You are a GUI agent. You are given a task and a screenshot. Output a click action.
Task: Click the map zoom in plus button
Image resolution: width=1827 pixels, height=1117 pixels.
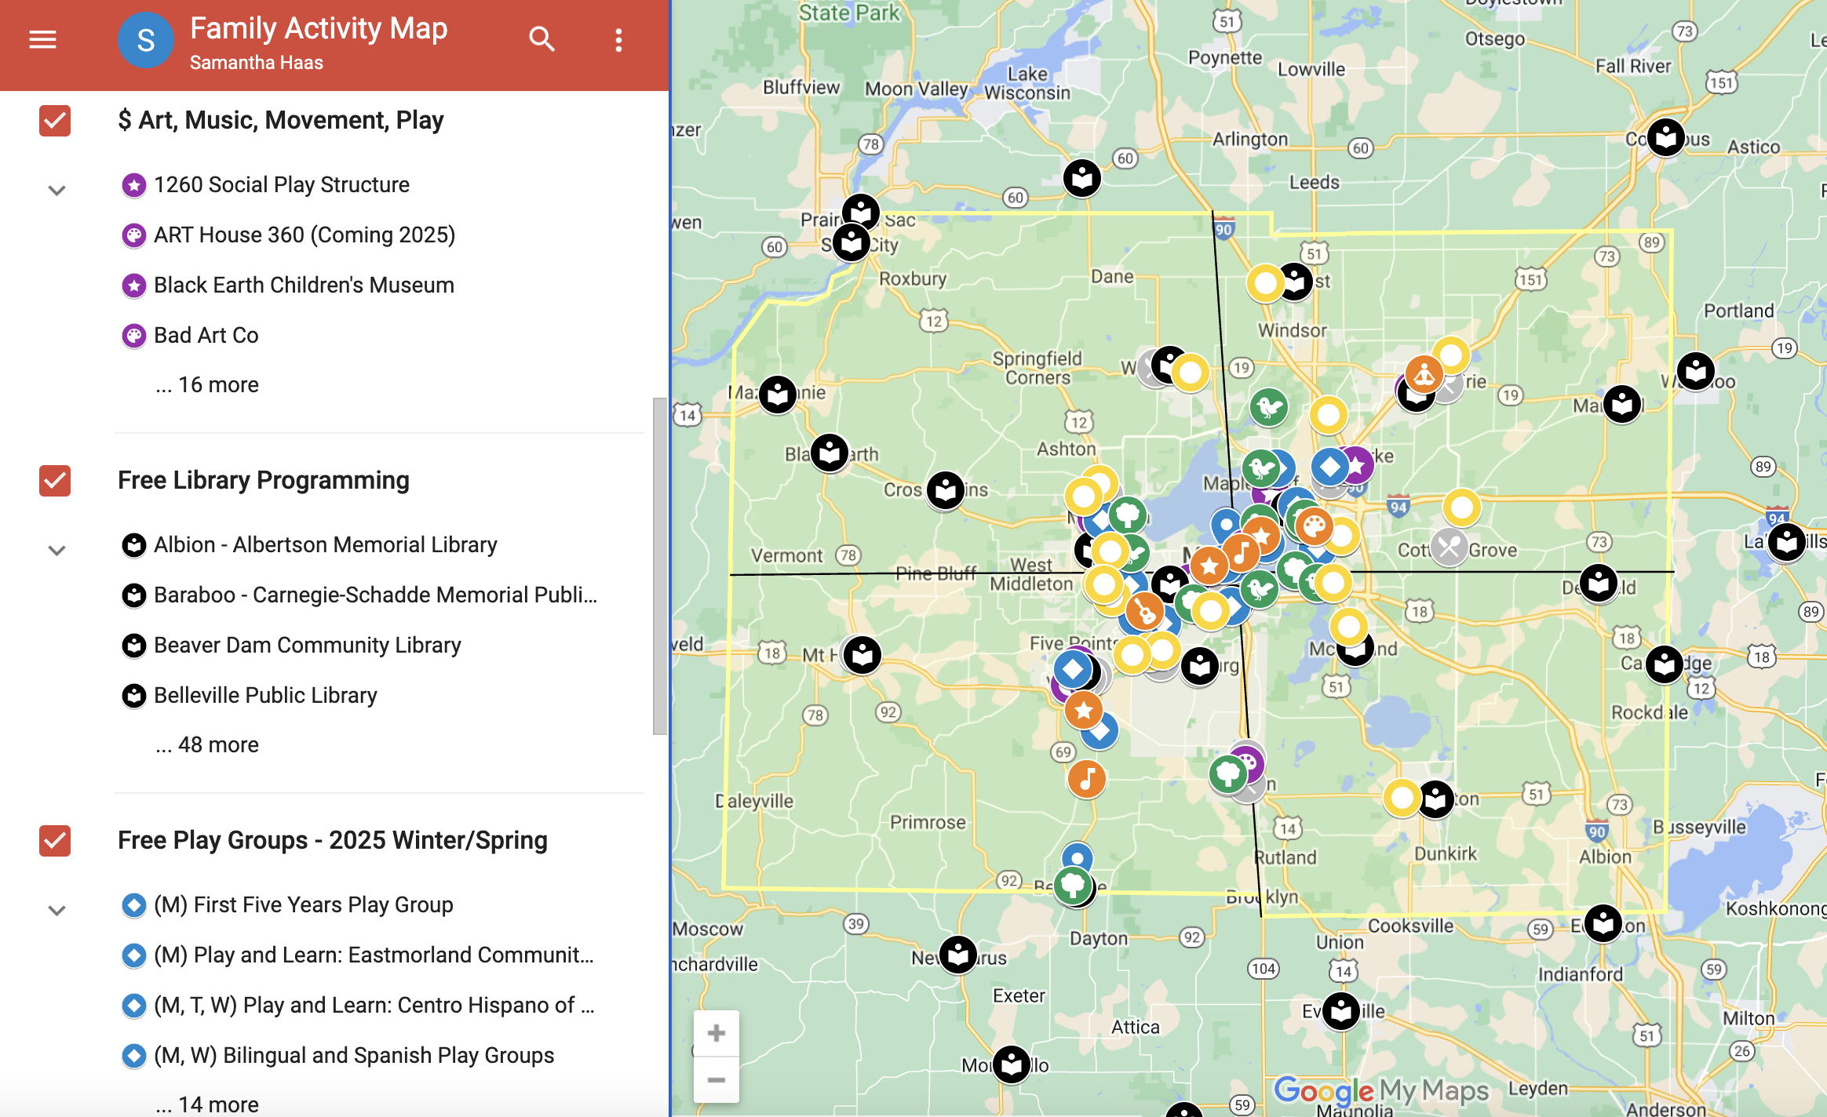coord(716,1033)
